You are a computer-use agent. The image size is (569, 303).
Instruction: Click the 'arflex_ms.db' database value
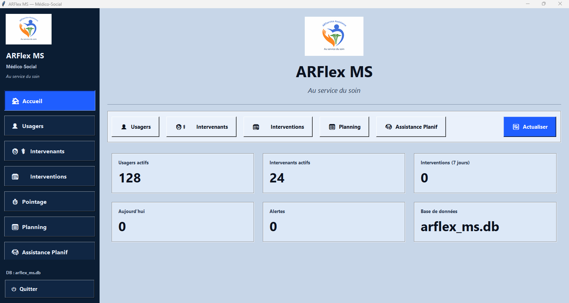point(460,227)
